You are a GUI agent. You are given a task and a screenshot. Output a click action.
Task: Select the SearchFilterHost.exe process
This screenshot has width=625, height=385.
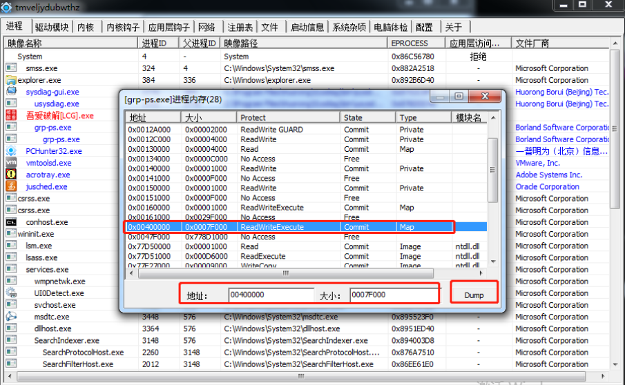pyautogui.click(x=78, y=364)
